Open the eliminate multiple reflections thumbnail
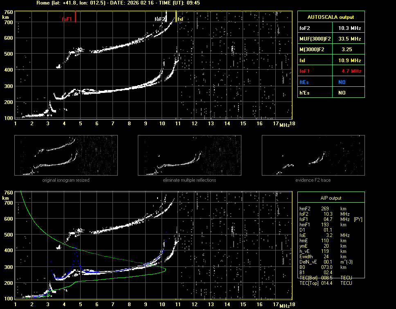Image resolution: width=396 pixels, height=309 pixels. tap(189, 156)
